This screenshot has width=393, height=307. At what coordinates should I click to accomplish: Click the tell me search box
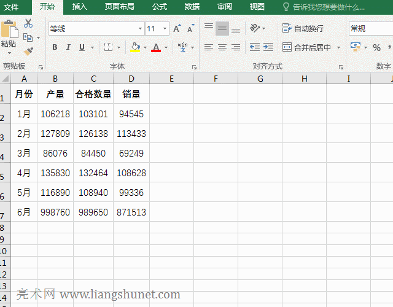324,7
